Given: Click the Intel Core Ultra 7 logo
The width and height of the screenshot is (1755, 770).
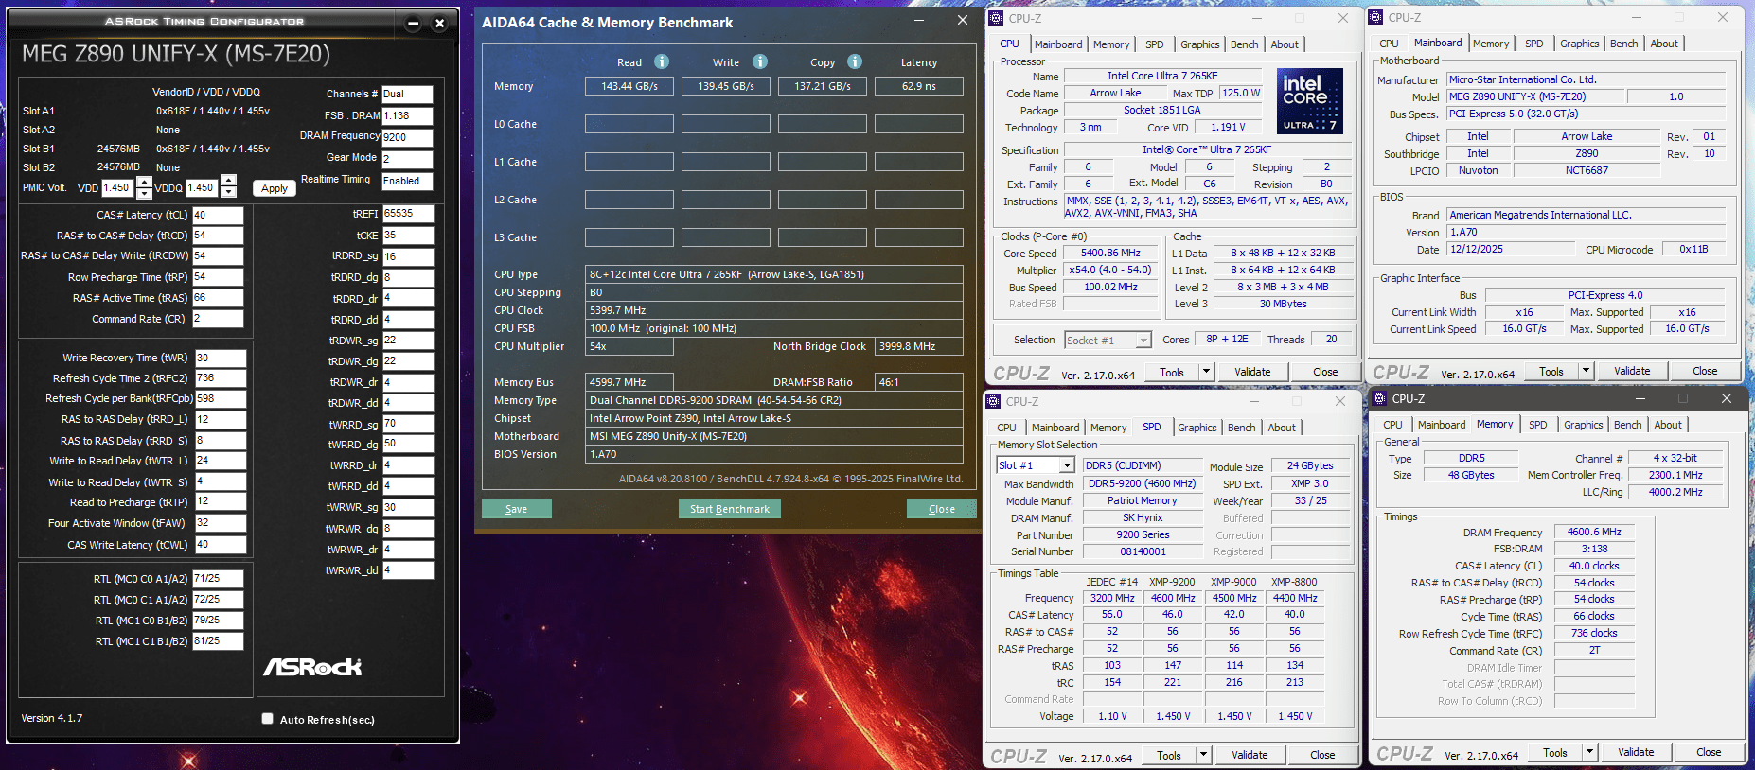Looking at the screenshot, I should click(1309, 100).
